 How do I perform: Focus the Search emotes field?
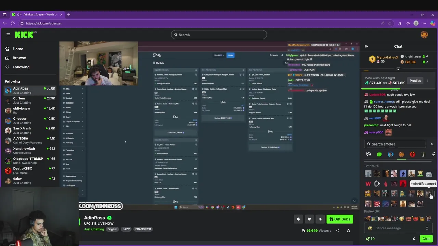click(x=395, y=144)
